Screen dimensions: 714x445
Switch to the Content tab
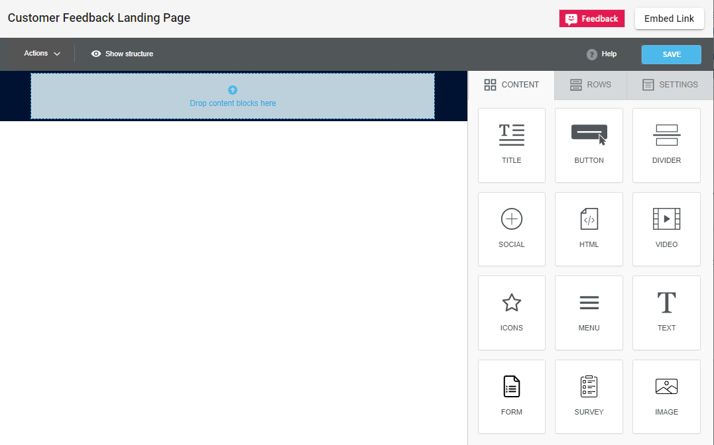[511, 85]
